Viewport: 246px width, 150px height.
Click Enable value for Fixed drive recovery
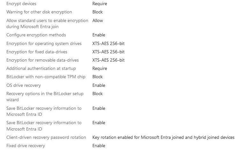(x=99, y=146)
